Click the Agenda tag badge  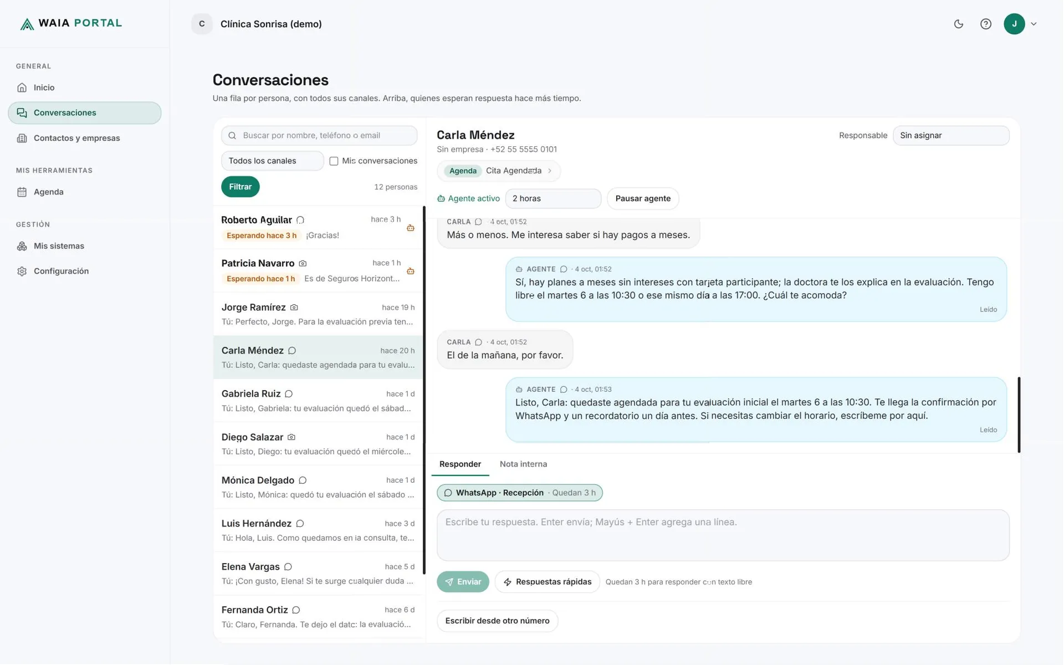(463, 171)
